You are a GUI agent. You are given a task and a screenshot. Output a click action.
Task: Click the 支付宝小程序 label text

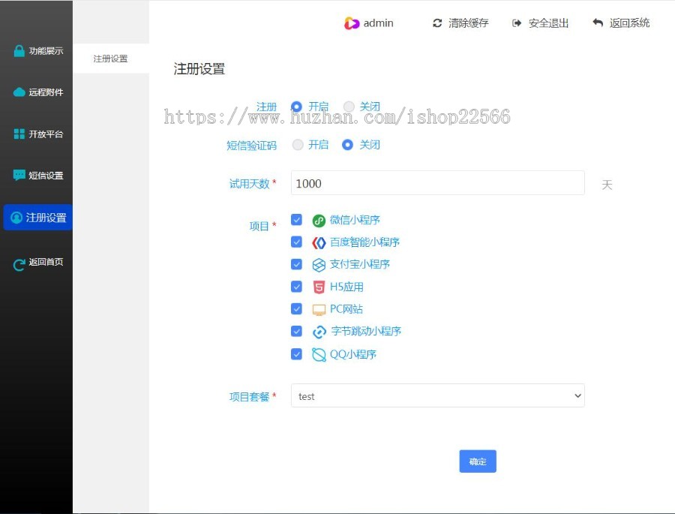pyautogui.click(x=360, y=265)
